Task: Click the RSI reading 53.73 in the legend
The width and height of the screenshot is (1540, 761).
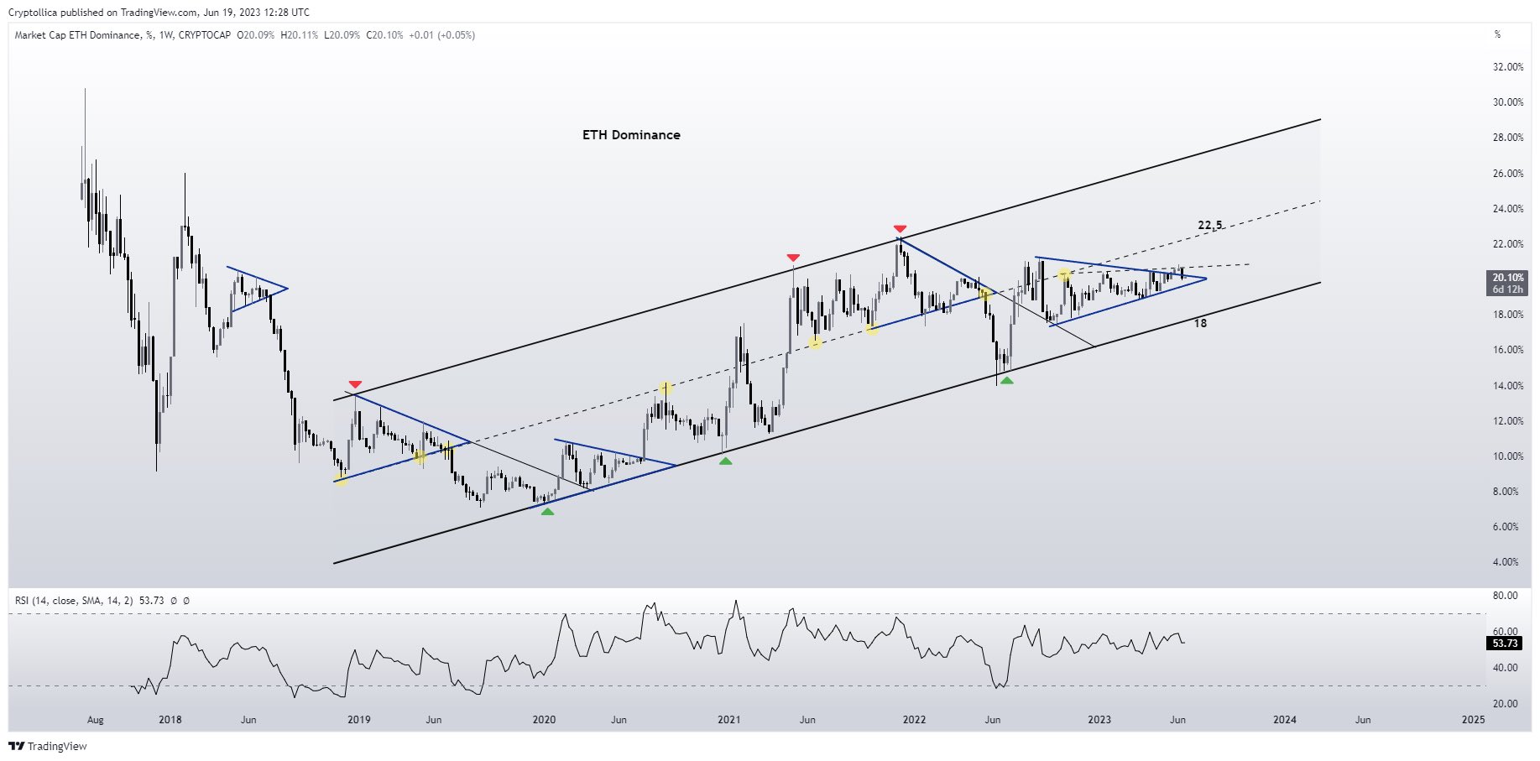Action: 152,601
